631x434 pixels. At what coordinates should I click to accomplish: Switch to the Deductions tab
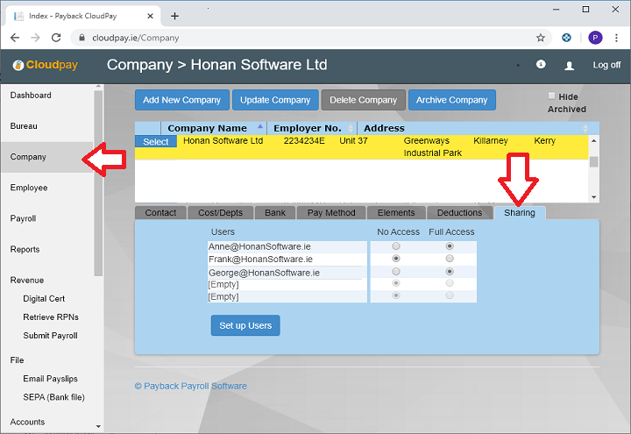tap(459, 212)
